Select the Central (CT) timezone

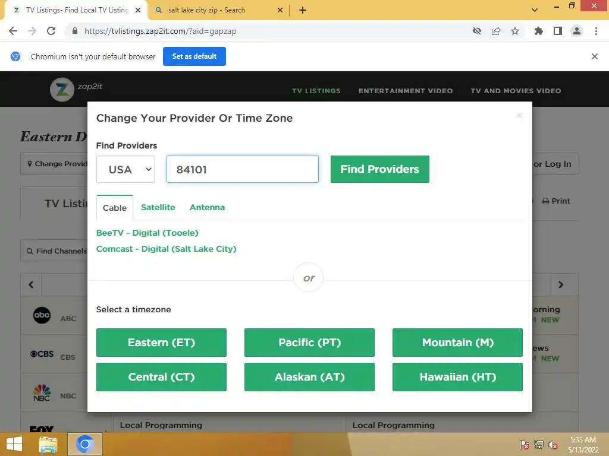[x=161, y=377]
